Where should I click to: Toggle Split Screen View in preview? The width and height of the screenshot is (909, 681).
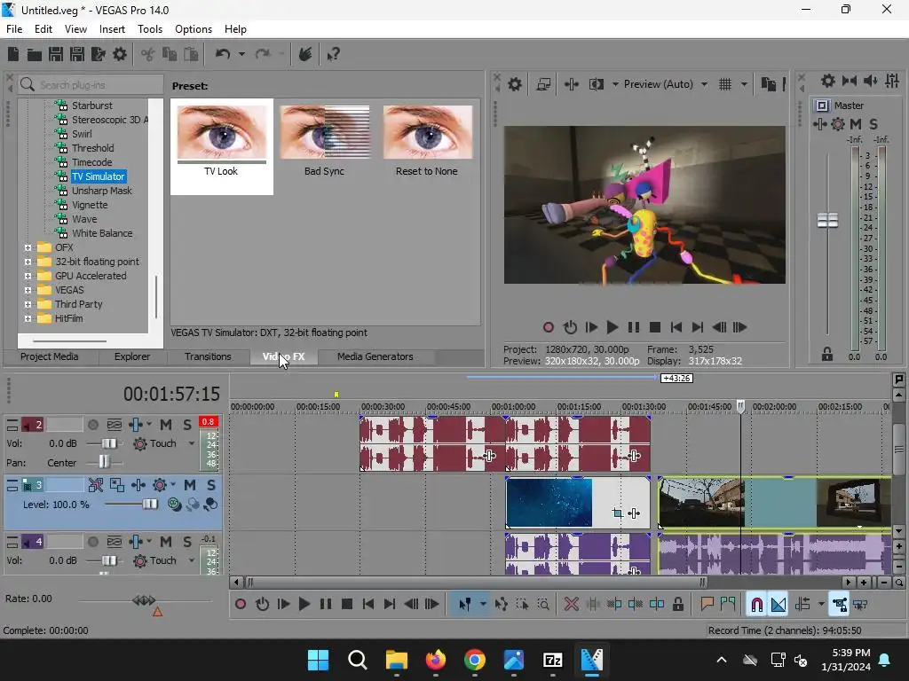click(x=596, y=84)
